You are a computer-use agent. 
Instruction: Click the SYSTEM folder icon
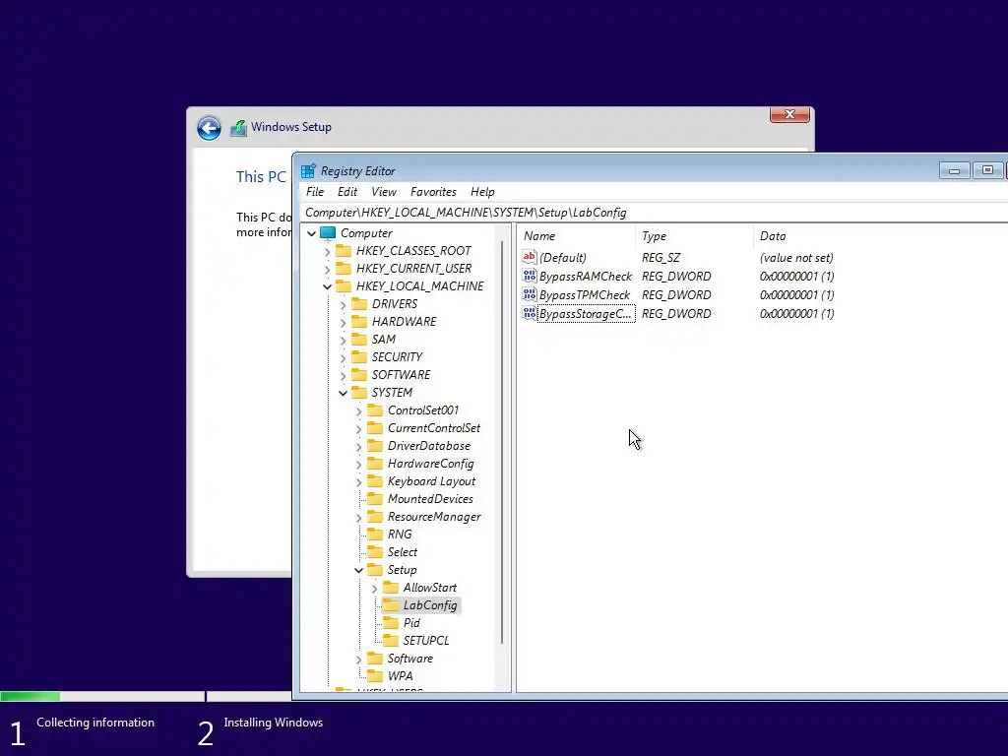(359, 392)
